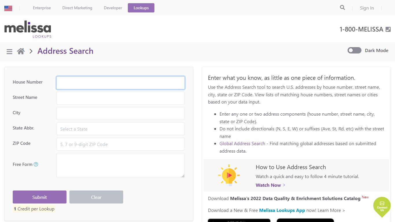The height and width of the screenshot is (222, 395).
Task: Open the Contact Us bubble
Action: pos(382,206)
